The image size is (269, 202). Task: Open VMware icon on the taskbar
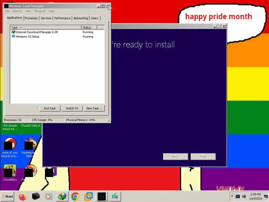89,196
